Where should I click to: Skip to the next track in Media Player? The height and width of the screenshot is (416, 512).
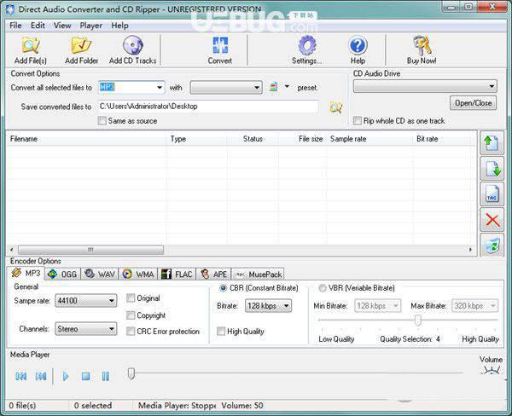tap(41, 376)
